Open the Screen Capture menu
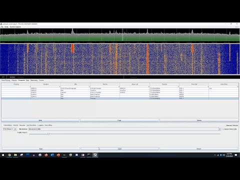Viewport: 240px width, 180px height. pyautogui.click(x=15, y=27)
